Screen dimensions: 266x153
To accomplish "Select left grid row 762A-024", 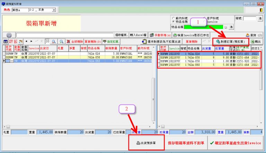I will 77,54.
